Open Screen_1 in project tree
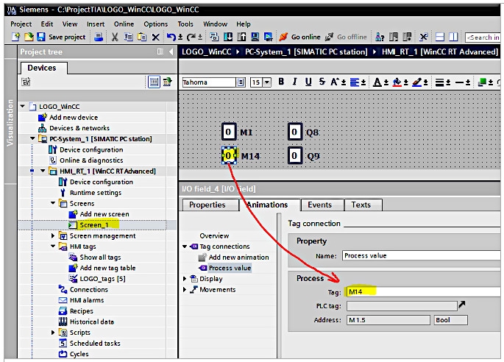 coord(94,224)
